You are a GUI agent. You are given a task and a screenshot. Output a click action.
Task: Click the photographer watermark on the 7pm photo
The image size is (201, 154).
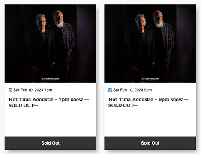[x=51, y=79]
